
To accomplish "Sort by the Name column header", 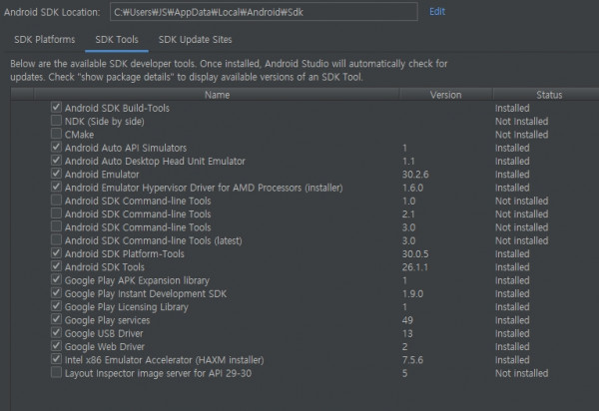I will point(217,95).
